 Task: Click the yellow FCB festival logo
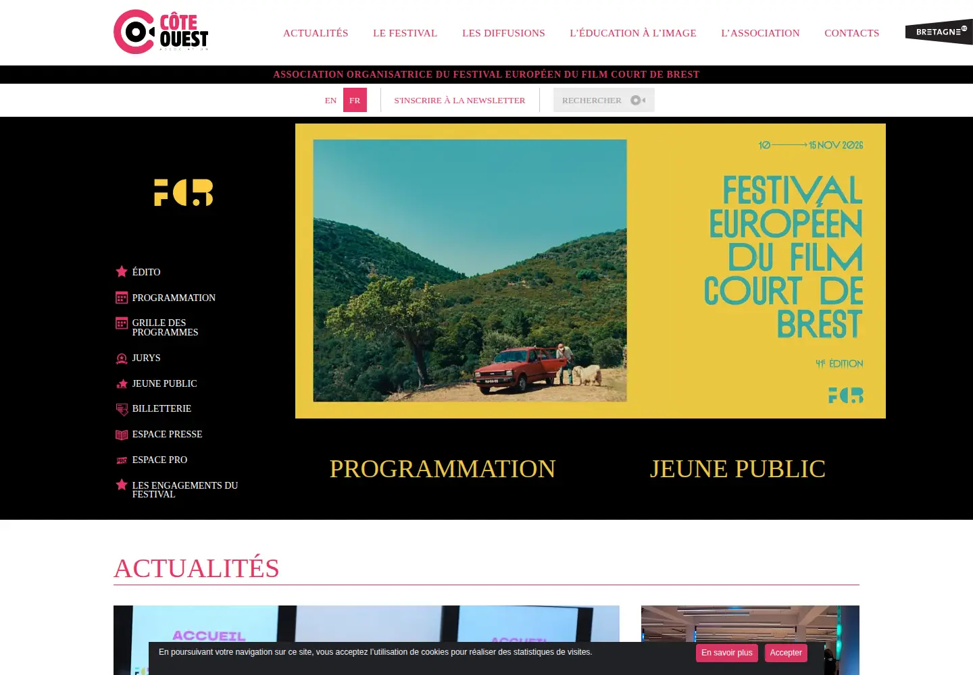coord(184,192)
